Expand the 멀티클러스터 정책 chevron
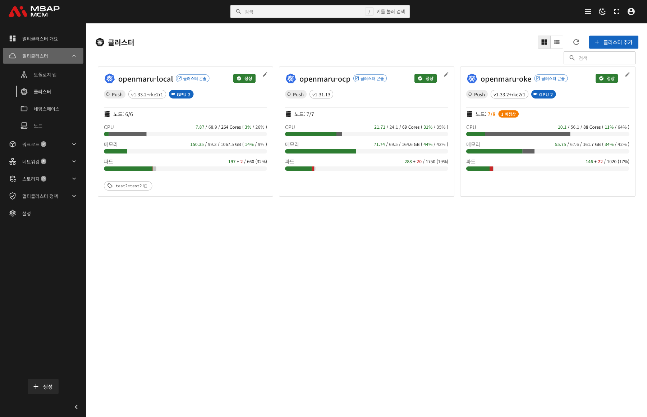647x417 pixels. pos(74,196)
